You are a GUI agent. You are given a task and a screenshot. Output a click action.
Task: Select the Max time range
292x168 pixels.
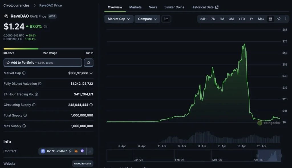click(x=261, y=19)
